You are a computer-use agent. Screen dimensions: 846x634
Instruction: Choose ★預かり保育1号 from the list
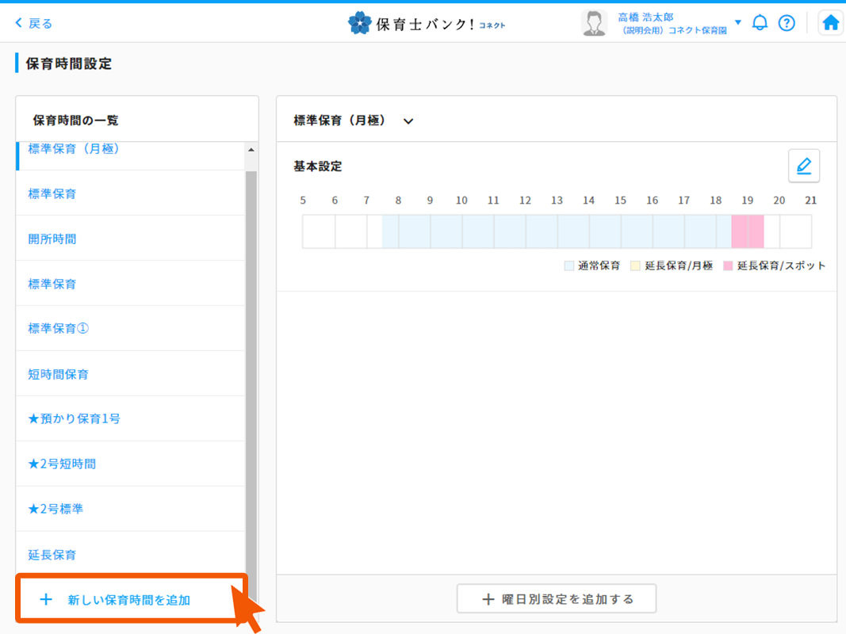75,418
